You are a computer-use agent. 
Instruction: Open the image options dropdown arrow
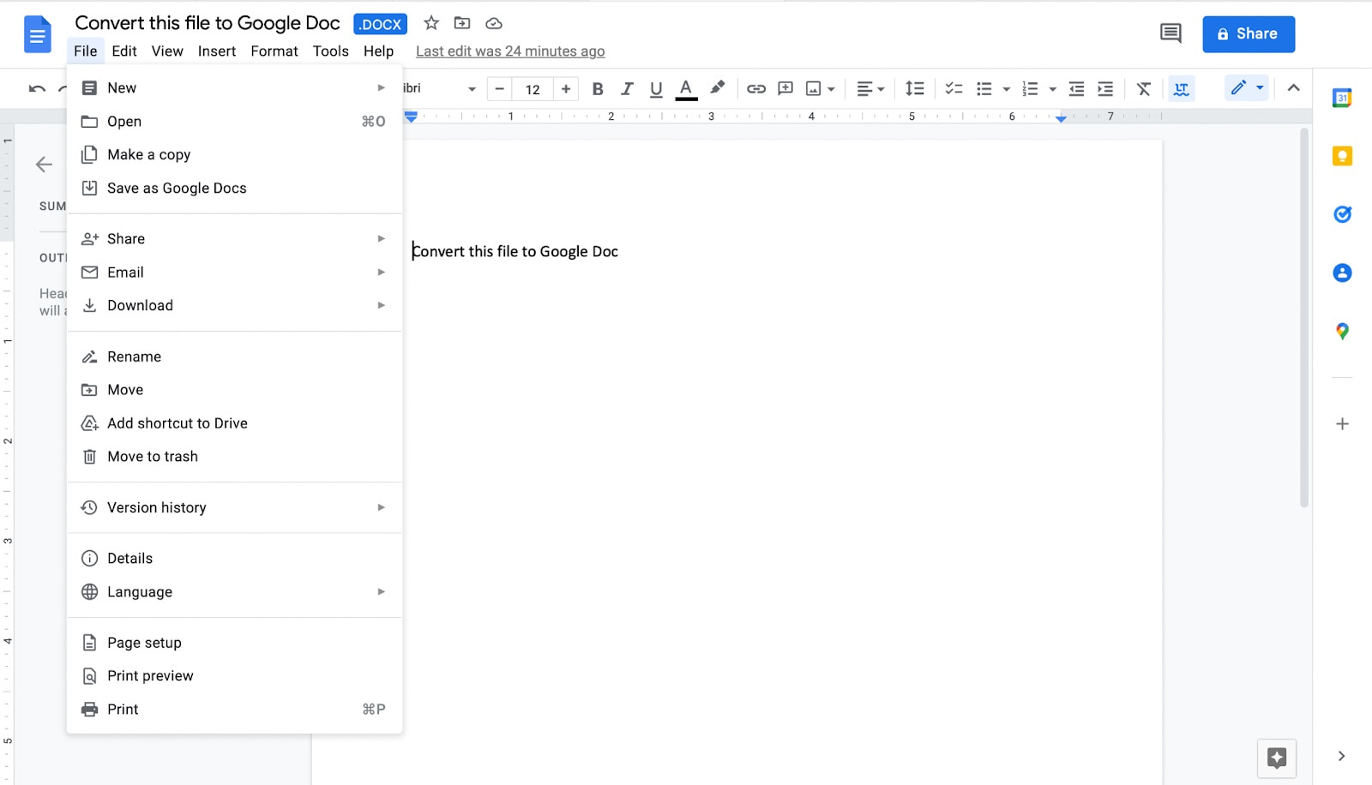click(x=831, y=89)
